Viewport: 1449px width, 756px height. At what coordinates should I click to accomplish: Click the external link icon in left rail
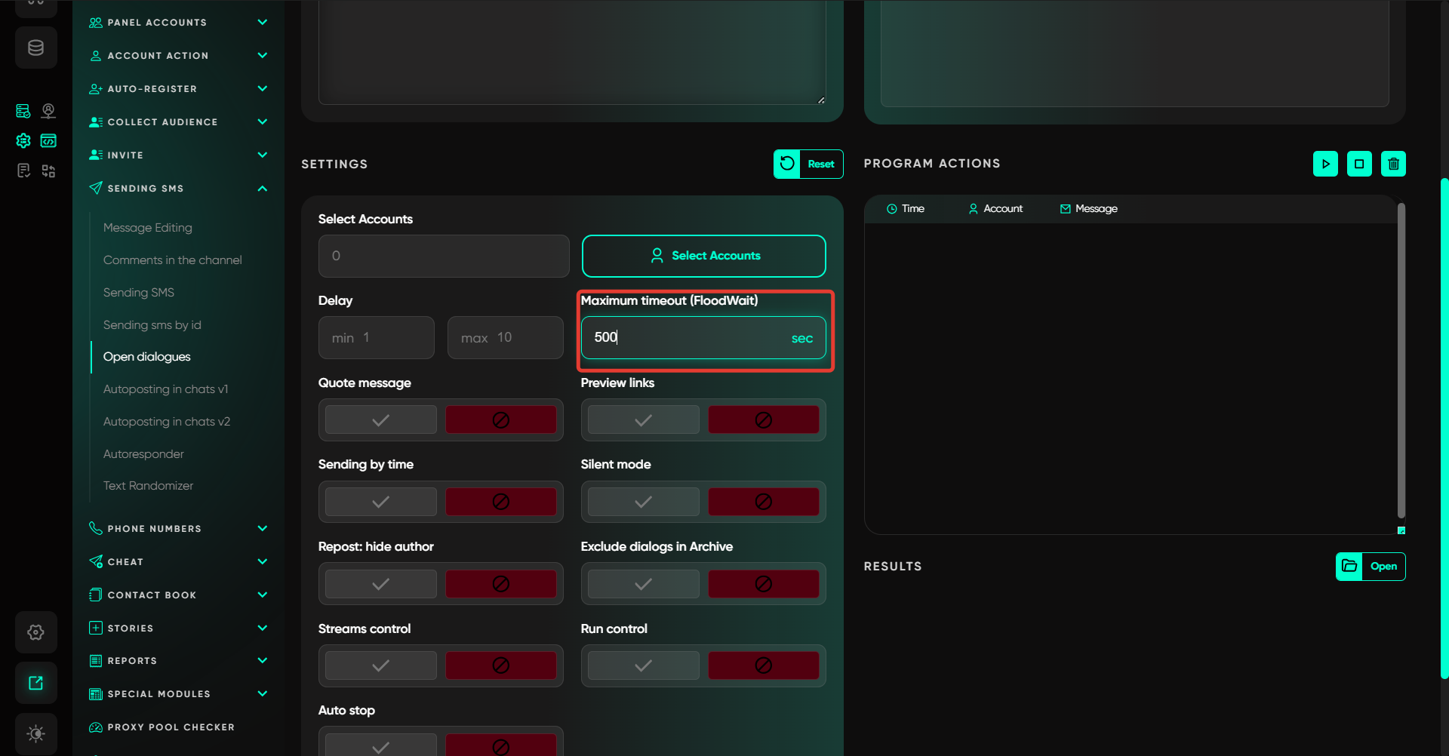click(35, 683)
